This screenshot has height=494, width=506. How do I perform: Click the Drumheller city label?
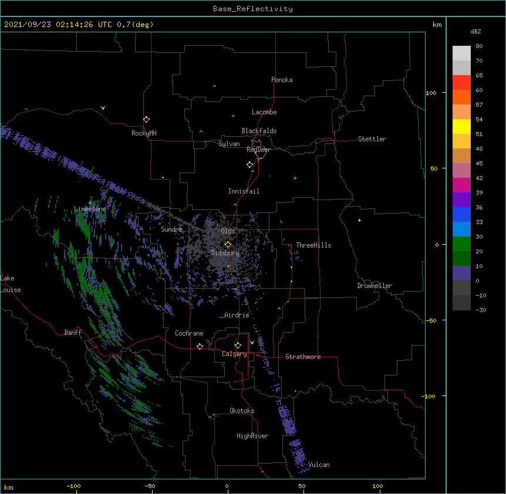(375, 286)
